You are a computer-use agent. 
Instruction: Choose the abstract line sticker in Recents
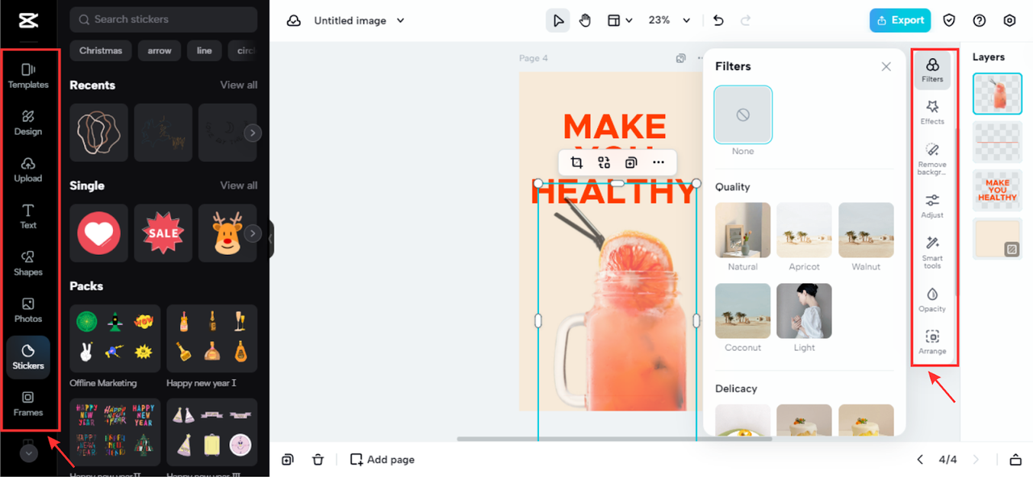(98, 132)
